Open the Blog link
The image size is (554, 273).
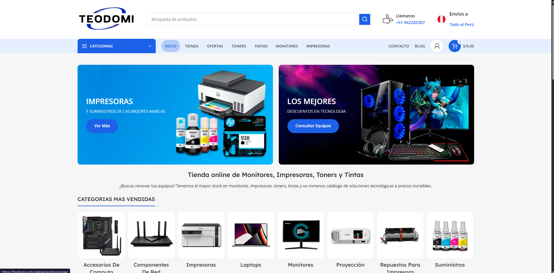point(420,46)
